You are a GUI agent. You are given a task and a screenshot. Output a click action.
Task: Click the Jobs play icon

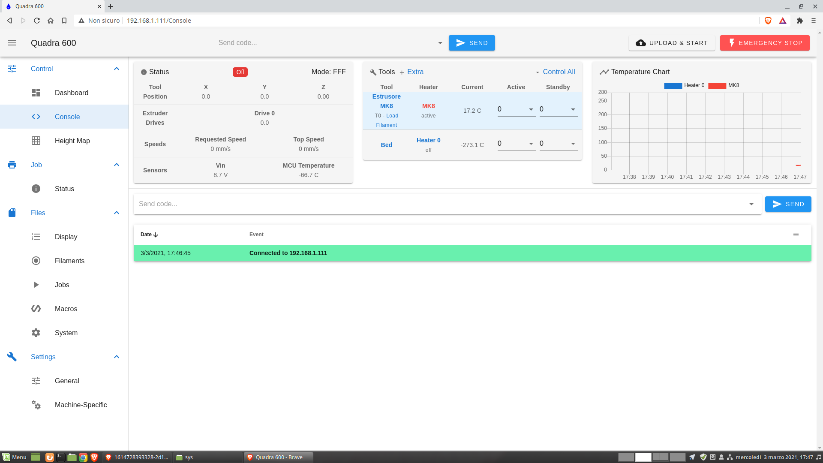point(36,285)
